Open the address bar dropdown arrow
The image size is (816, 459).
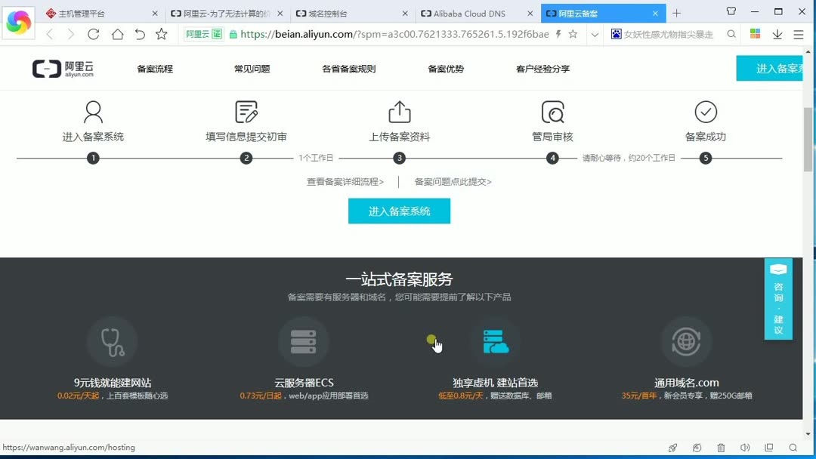tap(595, 34)
